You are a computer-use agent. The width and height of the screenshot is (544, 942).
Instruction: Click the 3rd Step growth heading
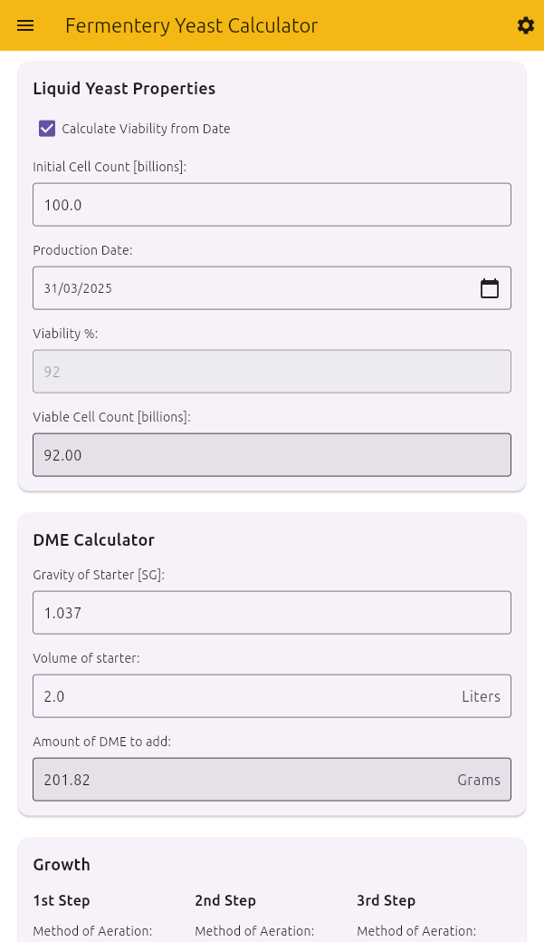(386, 900)
